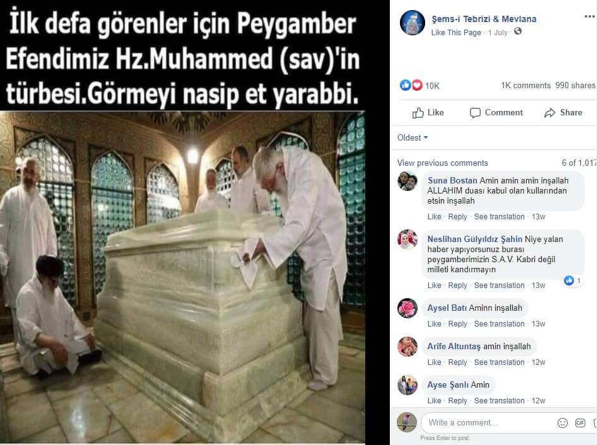598x445 pixels.
Task: Click the globe public privacy icon
Action: (517, 32)
